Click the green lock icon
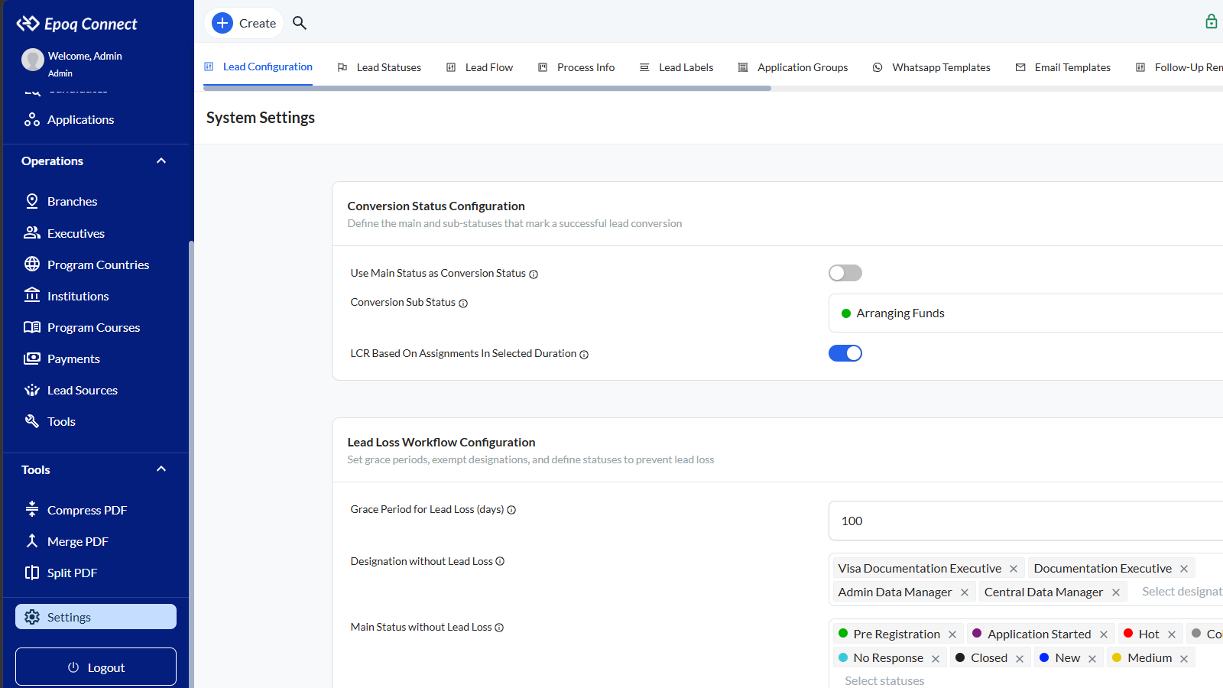This screenshot has height=688, width=1223. 1211,21
